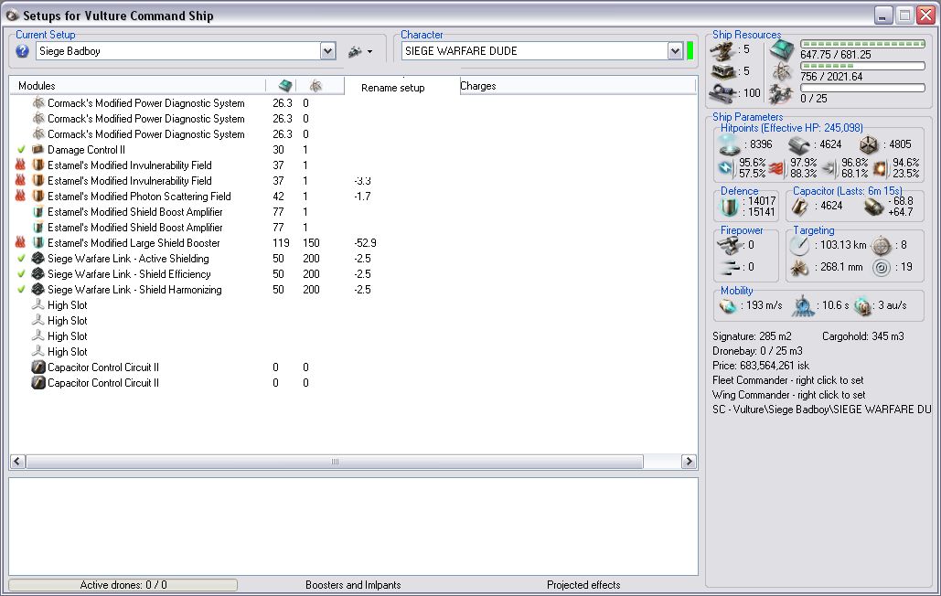Toggle Siege Warfare Link - Active Shielding checkmark

[x=21, y=259]
